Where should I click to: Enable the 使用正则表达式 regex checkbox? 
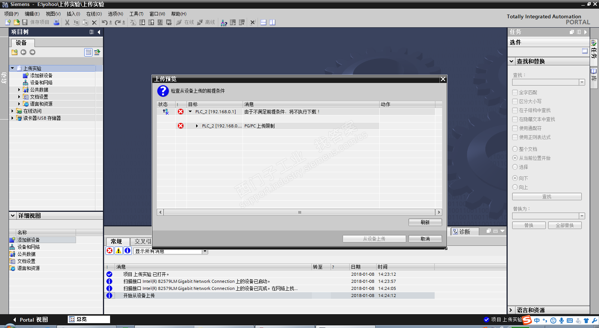coord(515,137)
